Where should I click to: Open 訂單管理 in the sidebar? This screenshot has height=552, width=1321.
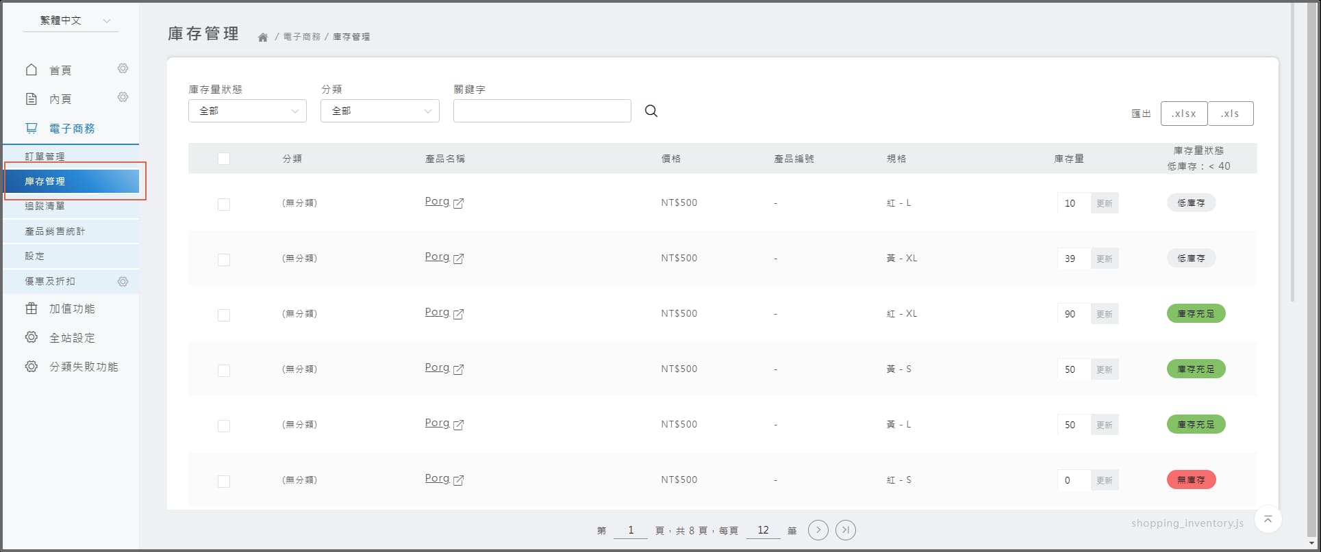(x=45, y=157)
